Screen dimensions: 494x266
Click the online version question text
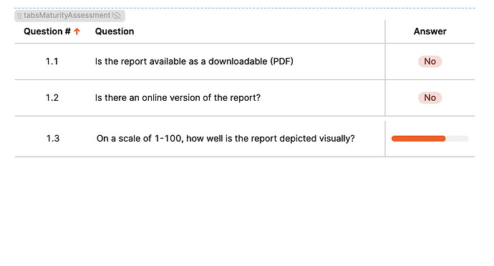[178, 97]
